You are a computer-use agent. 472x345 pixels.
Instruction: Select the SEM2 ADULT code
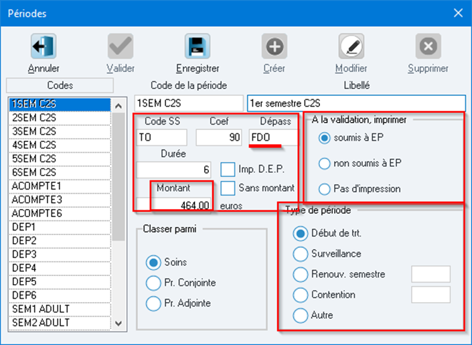[60, 322]
